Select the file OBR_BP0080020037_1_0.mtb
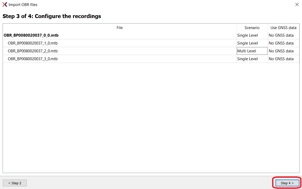 click(33, 43)
